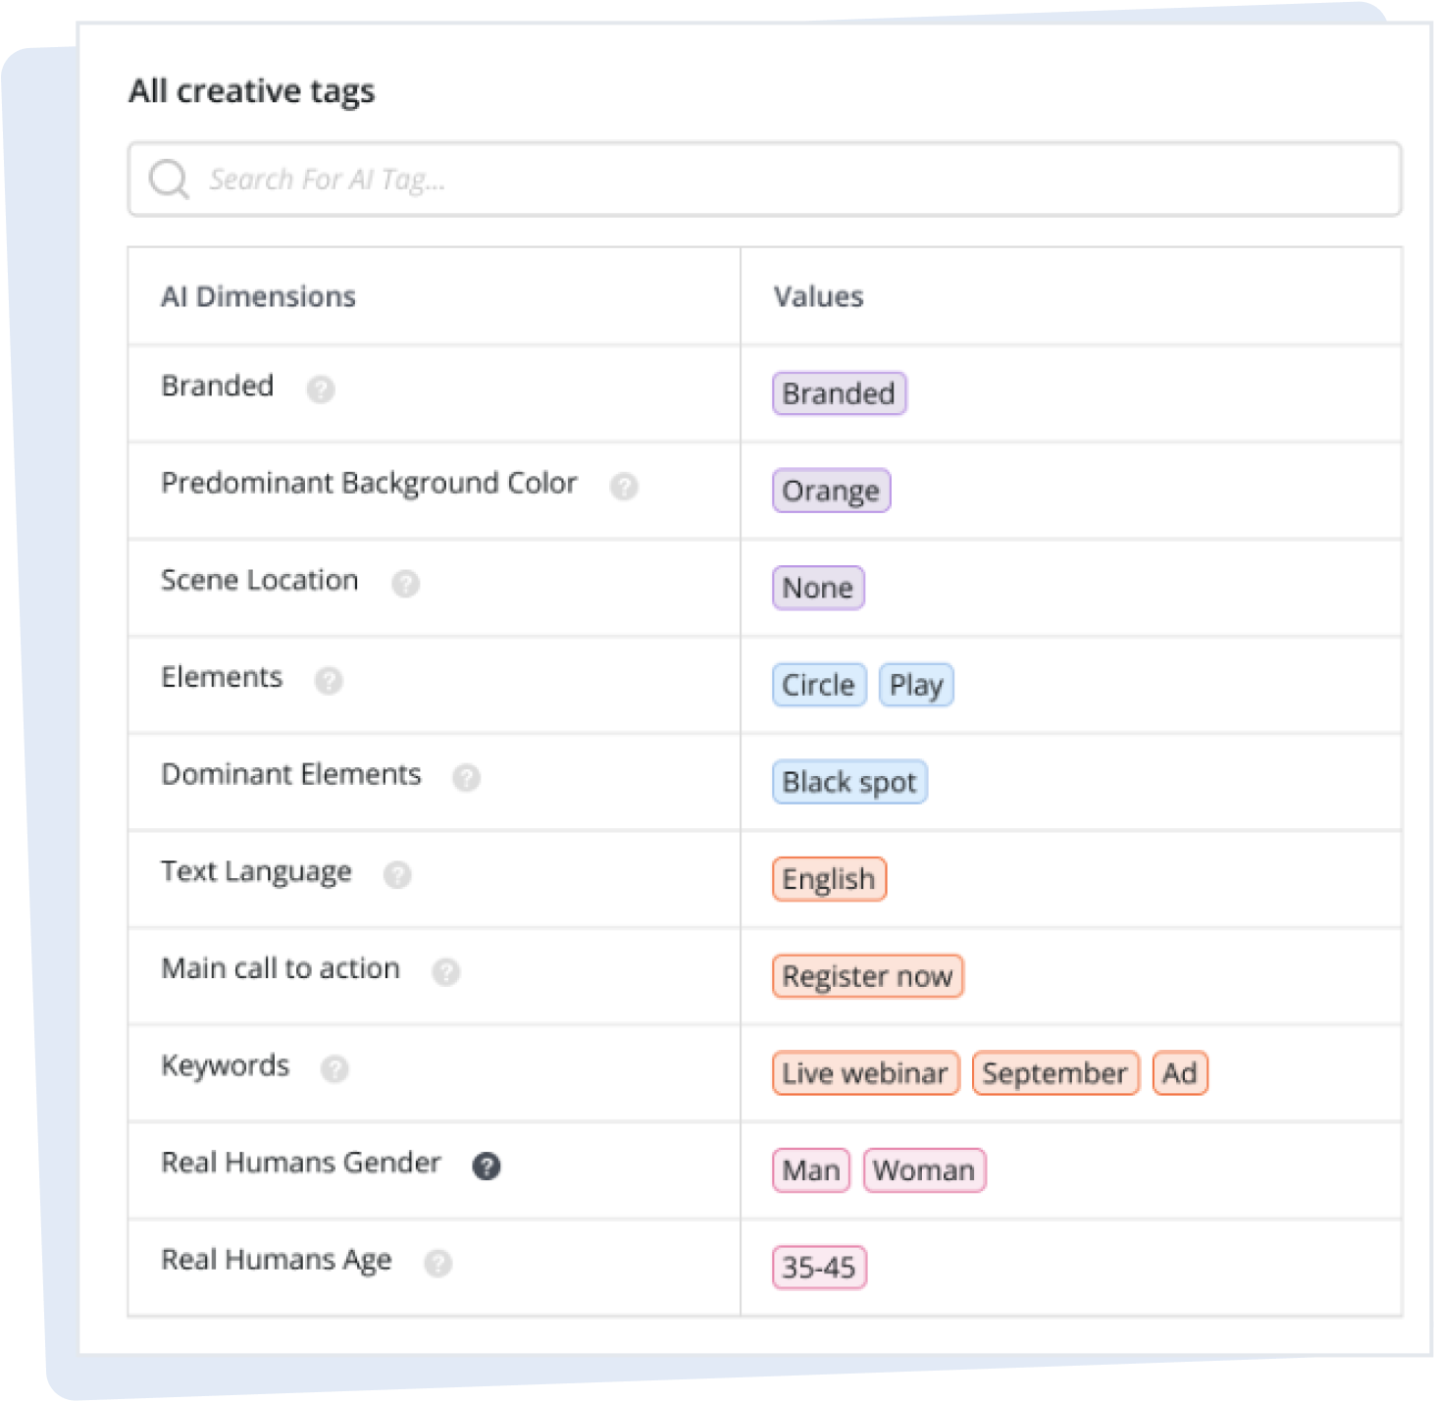Click the Play element tag

click(x=916, y=685)
